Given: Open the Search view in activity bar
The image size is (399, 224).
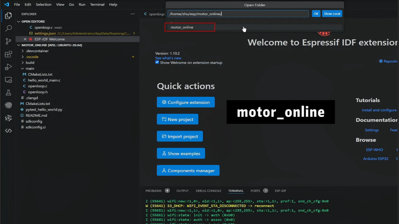Looking at the screenshot, I should coord(8,28).
